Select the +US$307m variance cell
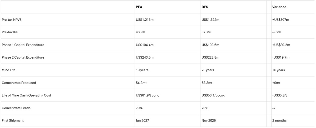316x128 pixels. coord(281,20)
